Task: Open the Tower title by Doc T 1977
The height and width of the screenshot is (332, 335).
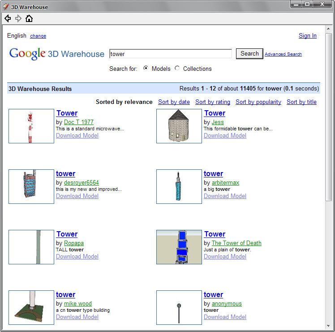Action: (67, 113)
